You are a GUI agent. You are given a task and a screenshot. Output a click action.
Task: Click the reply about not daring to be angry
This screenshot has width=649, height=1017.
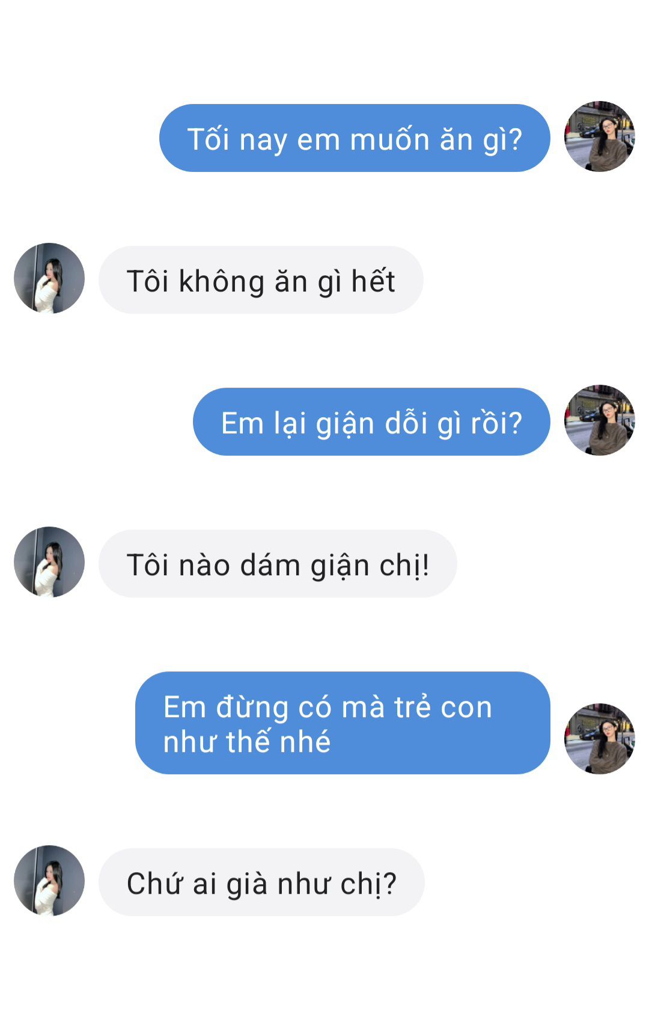point(278,564)
